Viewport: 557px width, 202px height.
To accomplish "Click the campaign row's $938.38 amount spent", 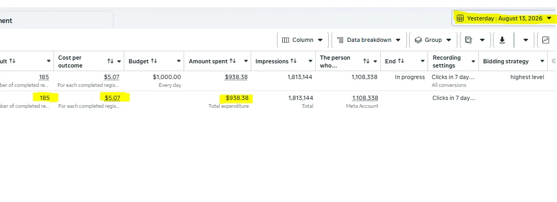I will pos(236,77).
